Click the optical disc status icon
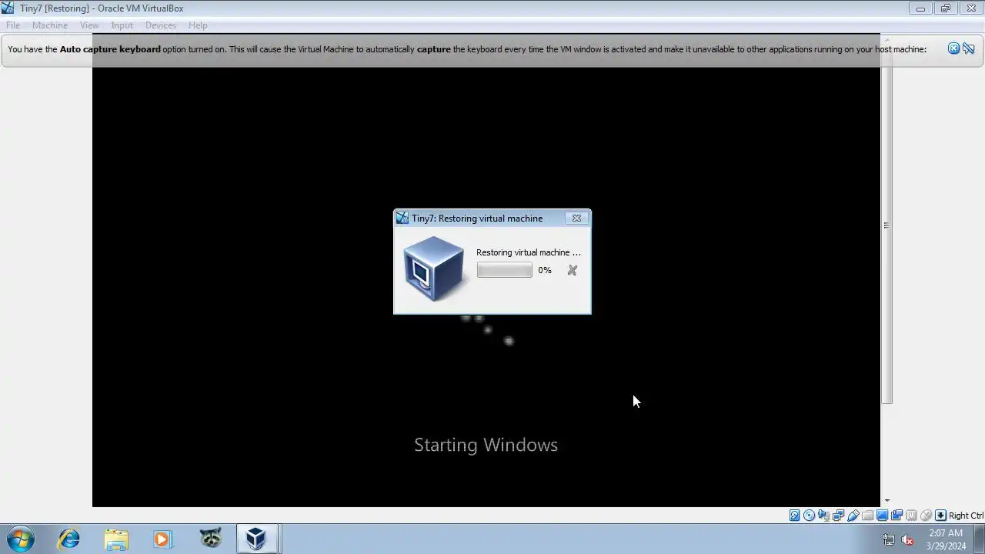Viewport: 985px width, 554px height. 810,516
